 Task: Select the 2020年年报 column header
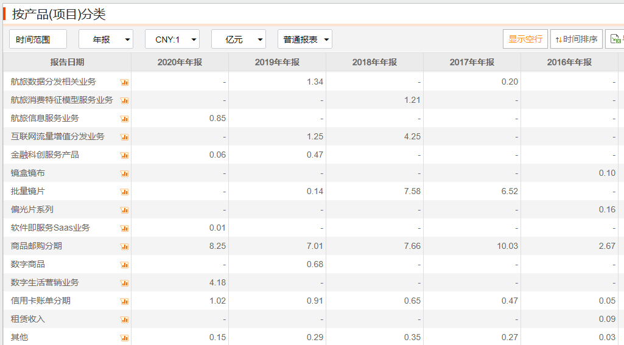[x=180, y=62]
